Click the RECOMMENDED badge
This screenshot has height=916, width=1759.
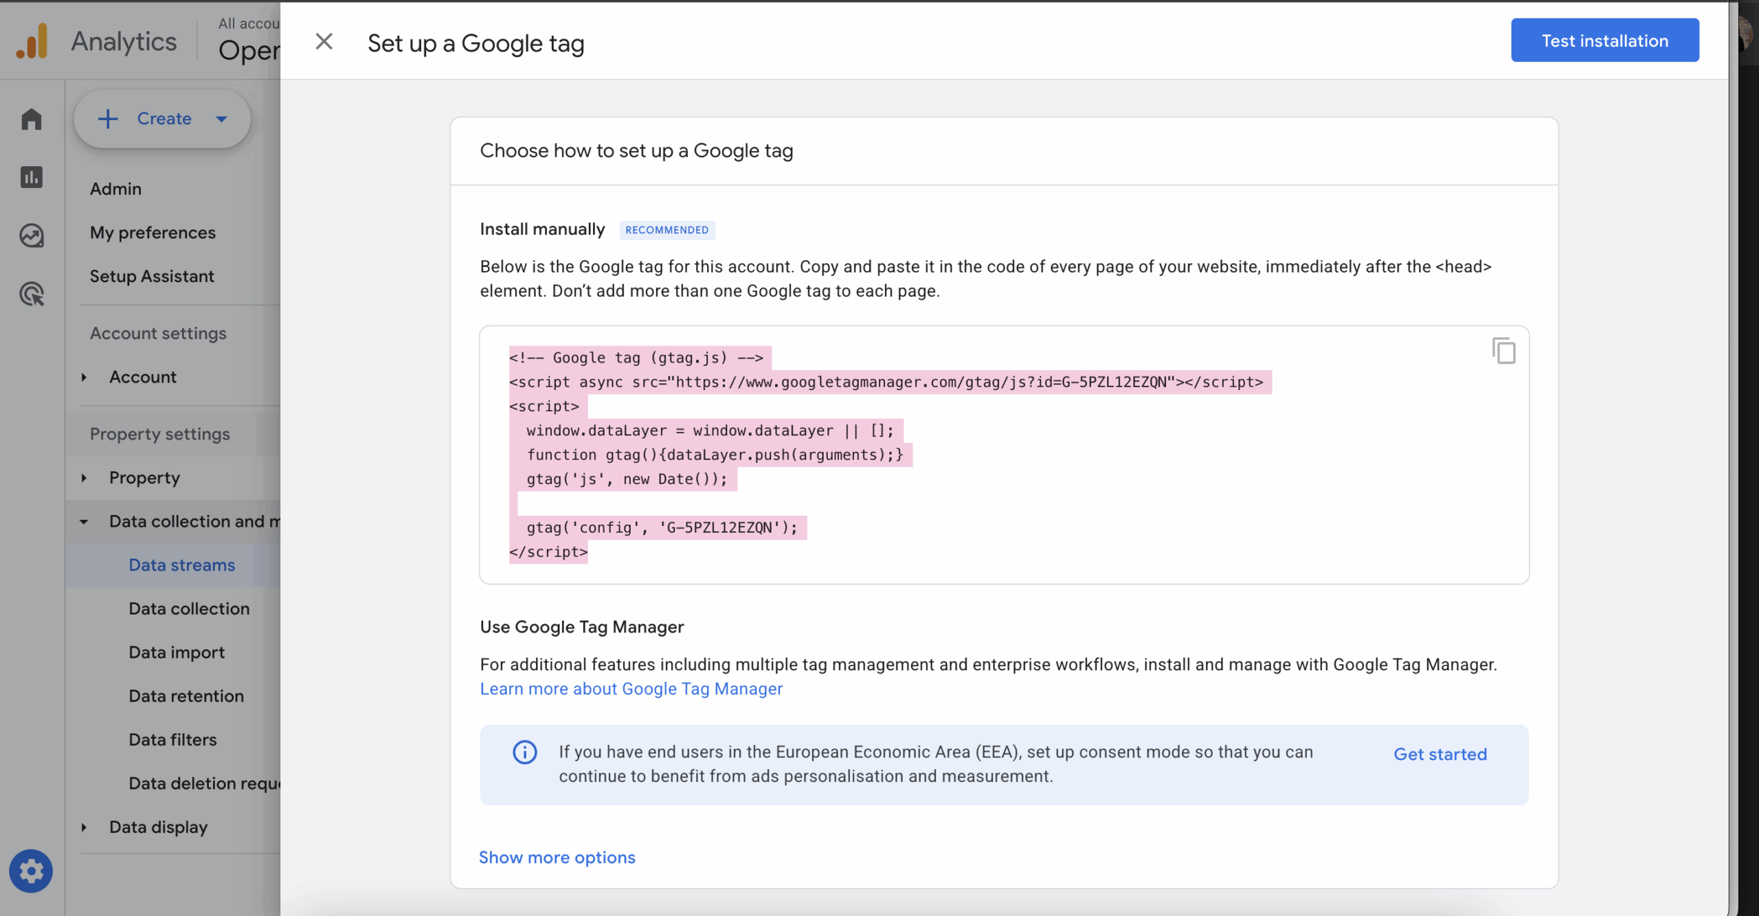(x=666, y=230)
